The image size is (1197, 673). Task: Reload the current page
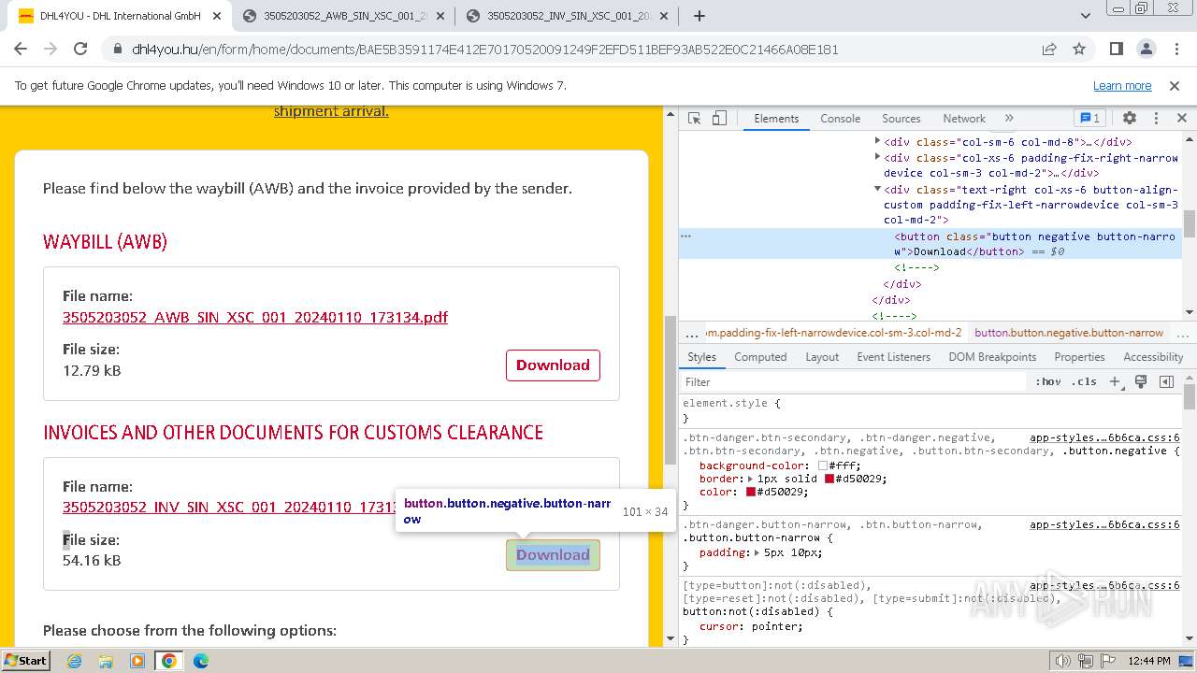[x=80, y=50]
